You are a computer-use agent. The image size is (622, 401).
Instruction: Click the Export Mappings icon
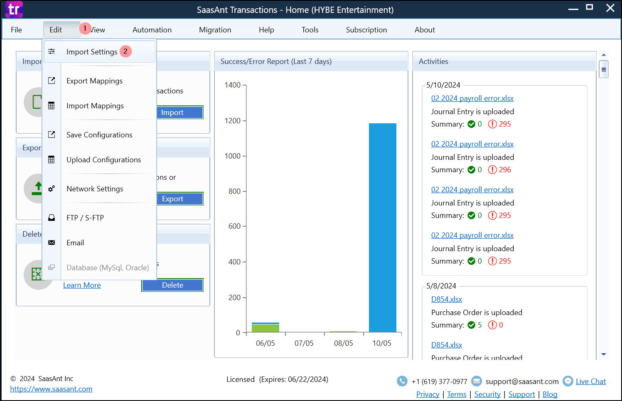point(52,81)
